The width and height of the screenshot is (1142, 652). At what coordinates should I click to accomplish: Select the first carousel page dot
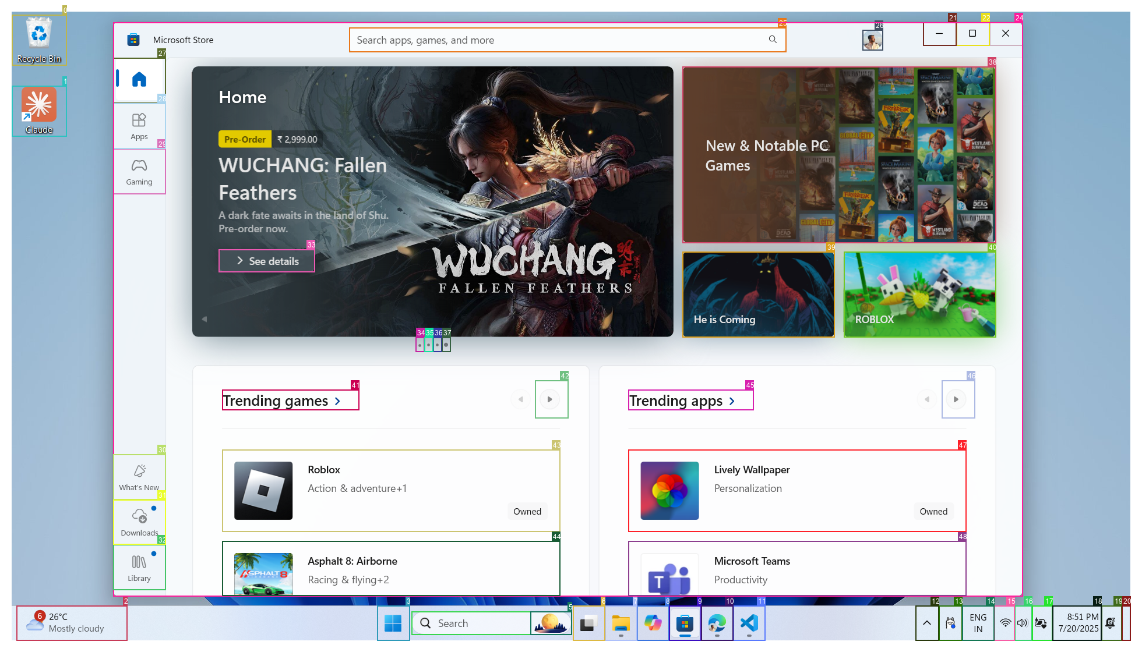(420, 345)
